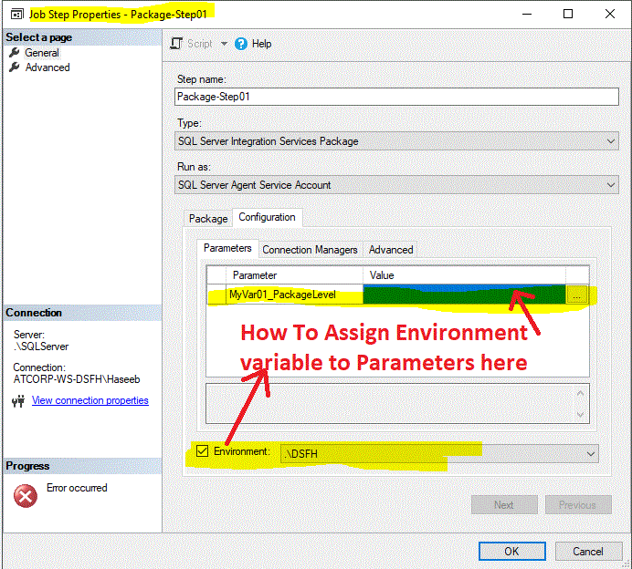Click the Help label in toolbar

click(261, 44)
